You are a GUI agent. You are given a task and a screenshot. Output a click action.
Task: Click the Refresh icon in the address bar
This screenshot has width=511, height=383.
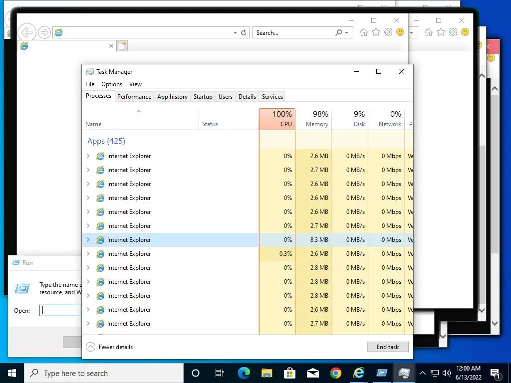tap(244, 32)
